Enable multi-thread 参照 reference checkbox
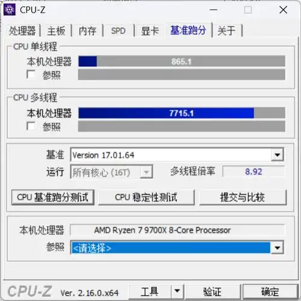The image size is (301, 301). click(x=31, y=126)
